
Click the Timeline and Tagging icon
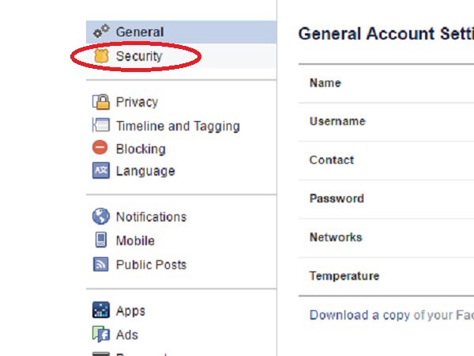pos(100,125)
